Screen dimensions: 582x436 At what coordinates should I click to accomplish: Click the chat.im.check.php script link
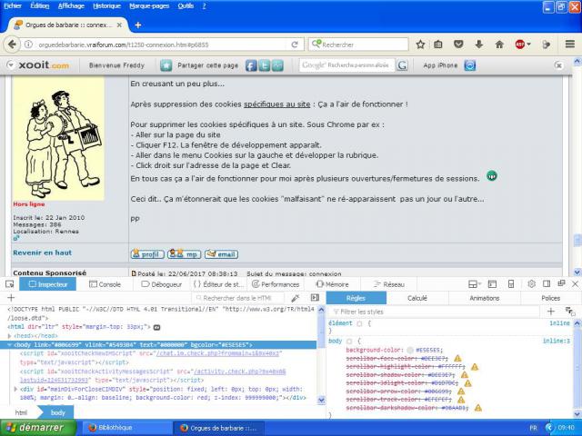tap(220, 353)
